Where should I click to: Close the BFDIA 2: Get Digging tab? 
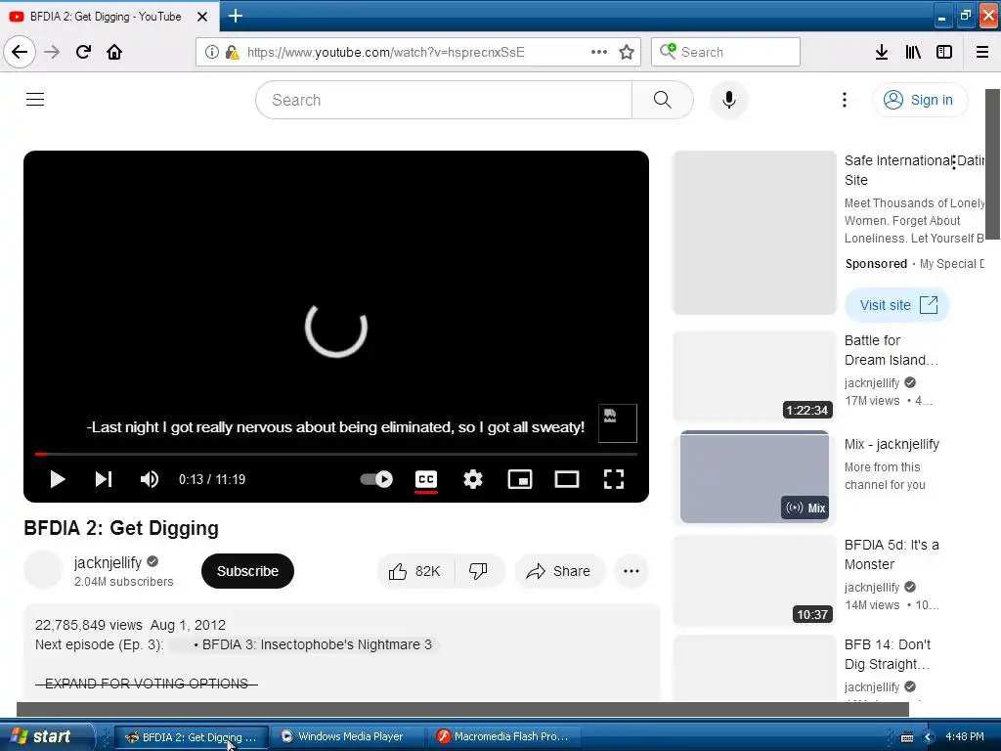coord(201,17)
